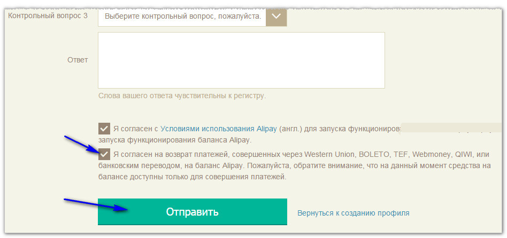Click the 'Контрольный вопрос 3' label

[48, 16]
